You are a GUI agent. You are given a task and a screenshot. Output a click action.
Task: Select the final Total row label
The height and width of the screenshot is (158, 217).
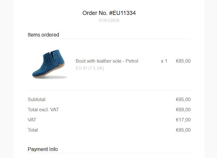pyautogui.click(x=33, y=130)
